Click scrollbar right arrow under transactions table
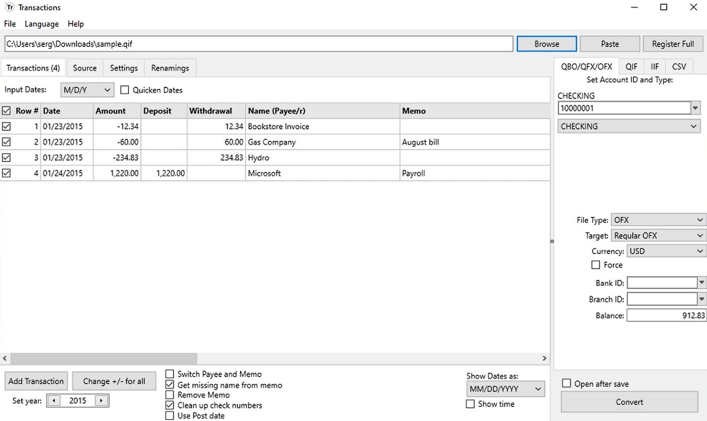The image size is (707, 421). coord(544,358)
